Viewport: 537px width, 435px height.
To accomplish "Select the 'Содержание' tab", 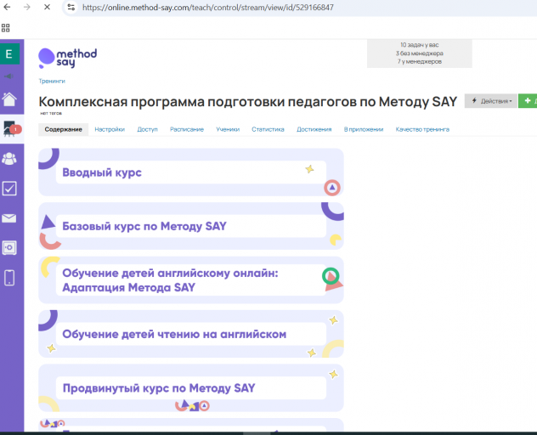I will click(x=64, y=129).
